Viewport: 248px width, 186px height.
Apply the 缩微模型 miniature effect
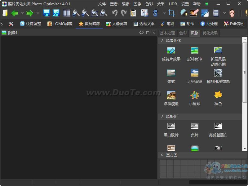pyautogui.click(x=171, y=99)
